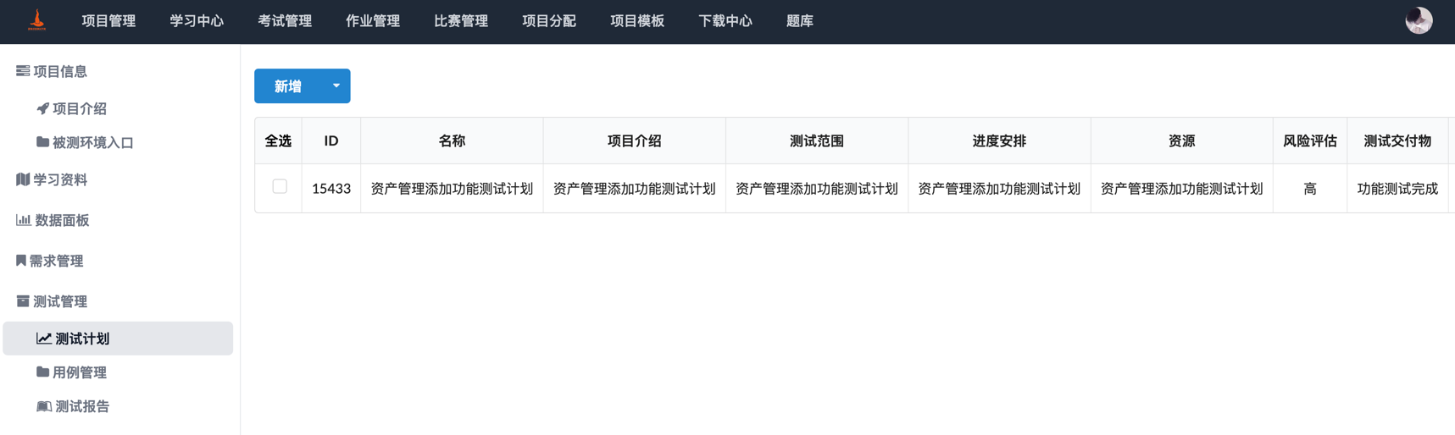The image size is (1455, 435).
Task: Click the rocket icon beside 项目介绍
Action: click(x=42, y=108)
